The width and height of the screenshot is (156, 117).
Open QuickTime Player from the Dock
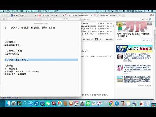coord(42,104)
